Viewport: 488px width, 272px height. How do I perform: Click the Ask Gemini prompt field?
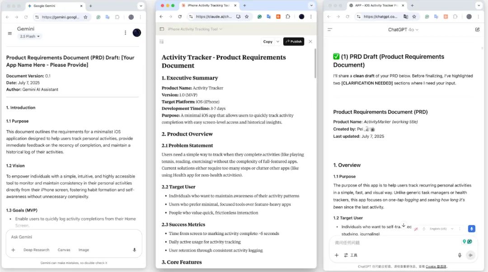(x=74, y=237)
